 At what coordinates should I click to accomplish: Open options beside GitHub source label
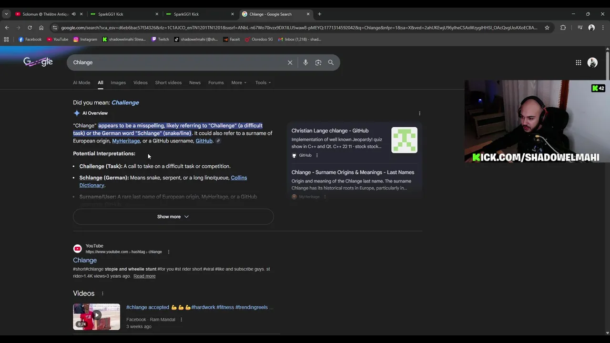click(317, 155)
